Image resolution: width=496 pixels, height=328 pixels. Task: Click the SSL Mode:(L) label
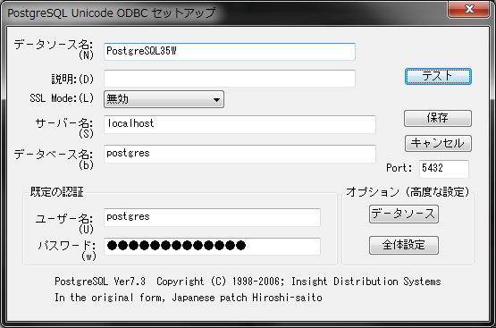pos(62,98)
